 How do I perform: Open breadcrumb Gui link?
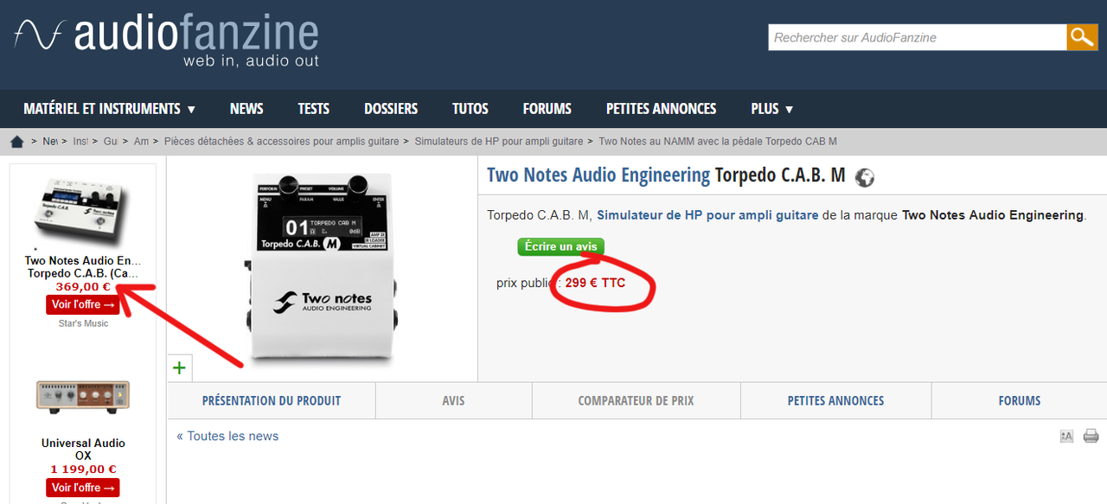111,141
